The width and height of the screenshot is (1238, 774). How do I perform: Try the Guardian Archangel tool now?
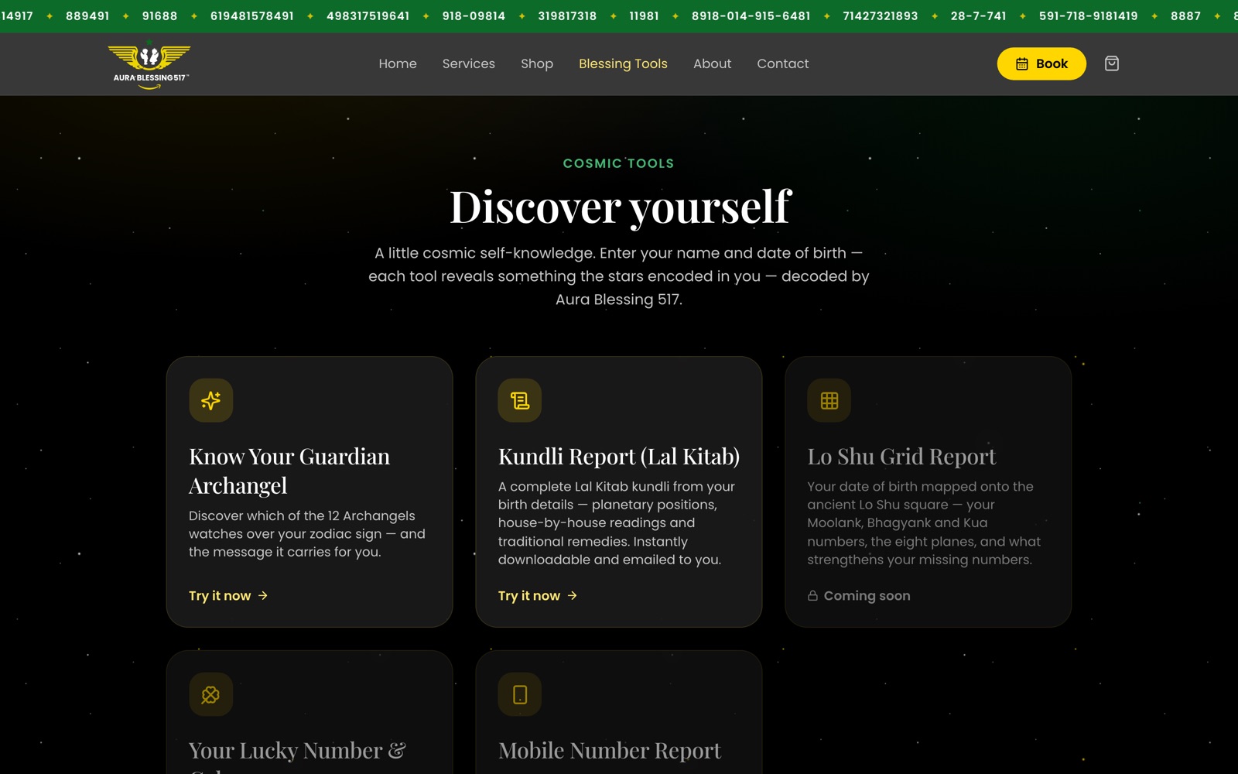click(x=228, y=596)
